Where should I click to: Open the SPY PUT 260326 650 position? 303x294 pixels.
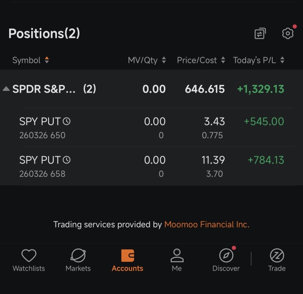point(151,128)
